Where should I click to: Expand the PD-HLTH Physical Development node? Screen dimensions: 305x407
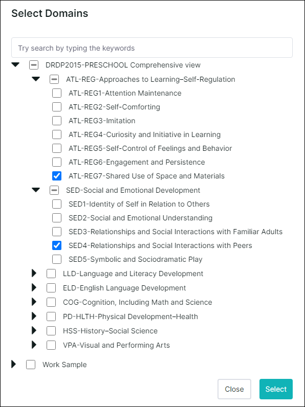(x=34, y=316)
